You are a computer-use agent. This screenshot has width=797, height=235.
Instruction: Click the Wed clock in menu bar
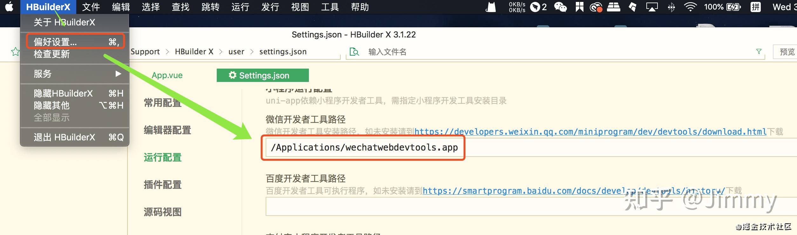[784, 7]
